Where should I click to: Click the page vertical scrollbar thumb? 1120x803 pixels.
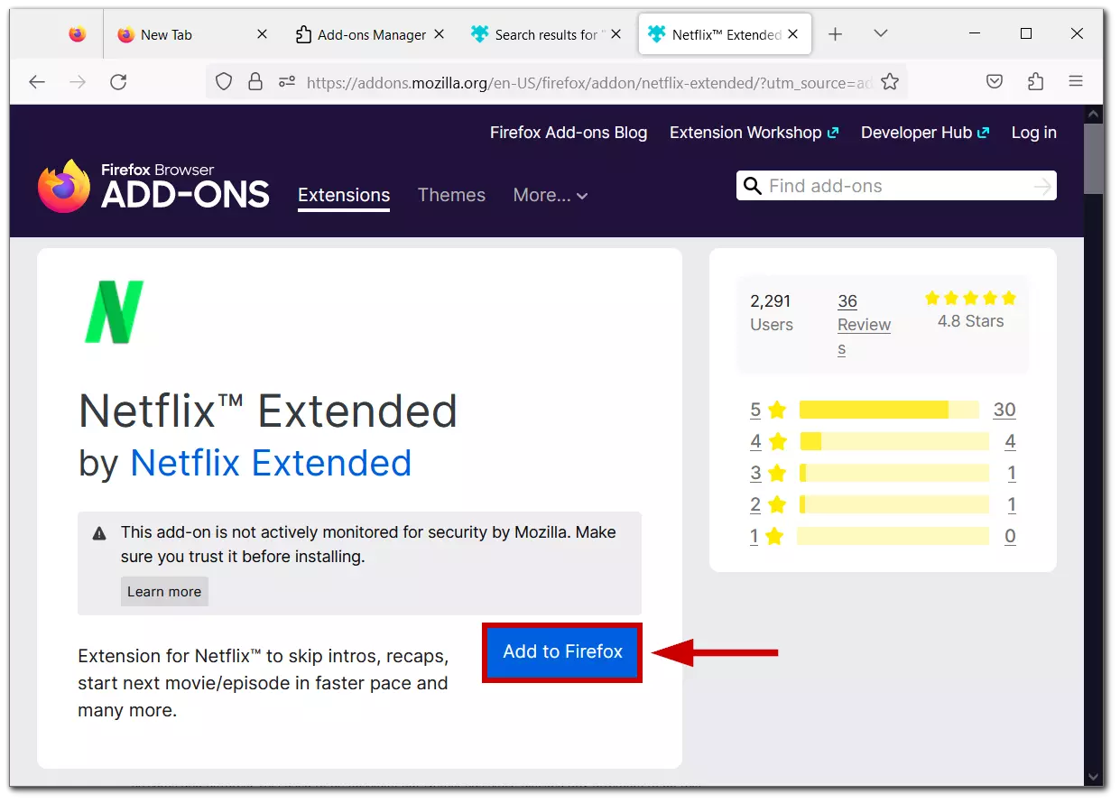tap(1093, 158)
